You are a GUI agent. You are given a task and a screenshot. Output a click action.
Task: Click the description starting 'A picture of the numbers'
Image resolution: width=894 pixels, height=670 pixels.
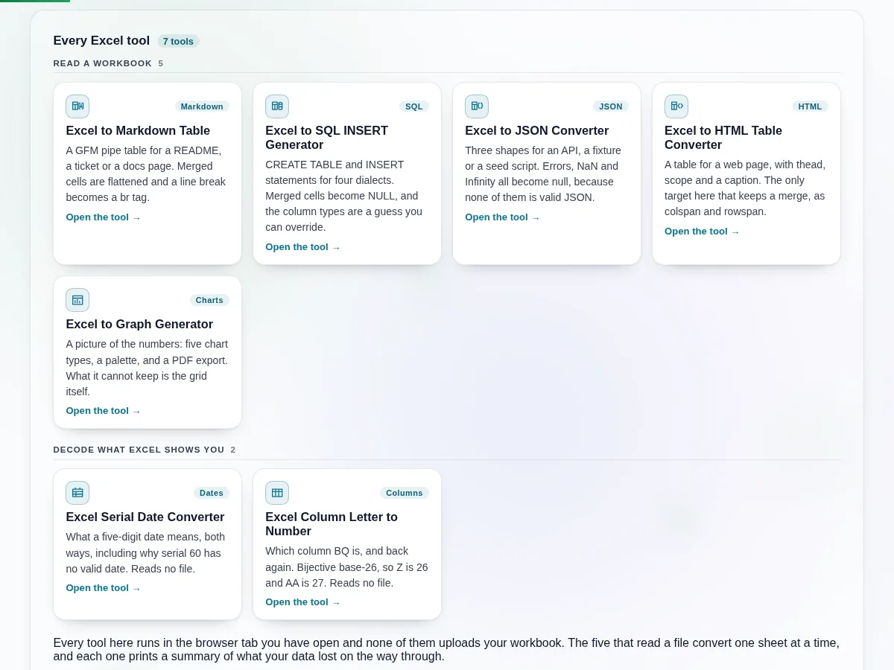(x=147, y=368)
